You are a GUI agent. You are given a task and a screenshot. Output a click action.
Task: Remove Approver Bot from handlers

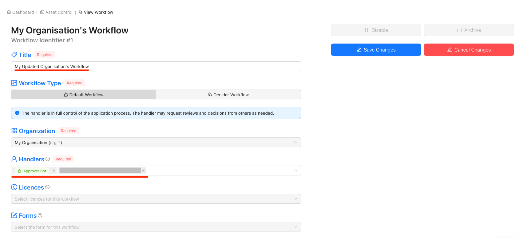(54, 171)
